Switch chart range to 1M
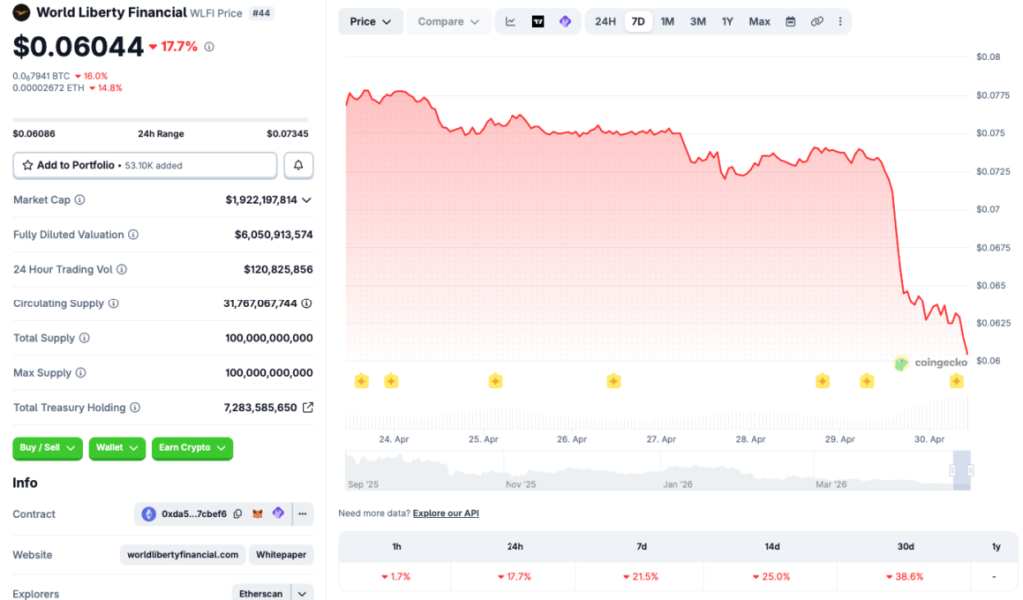 point(667,22)
